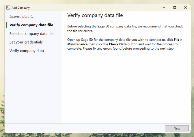Viewport: 194px width, 137px height.
Task: Maximize the Add Company window
Action: (175, 7)
